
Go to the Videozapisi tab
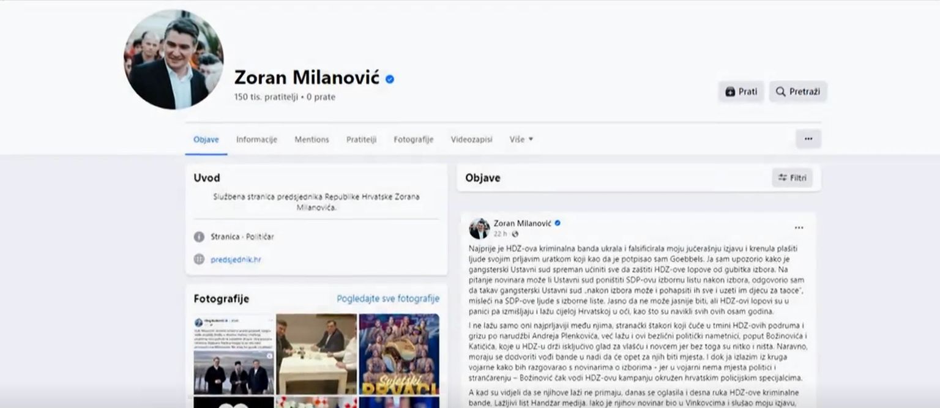tap(471, 139)
